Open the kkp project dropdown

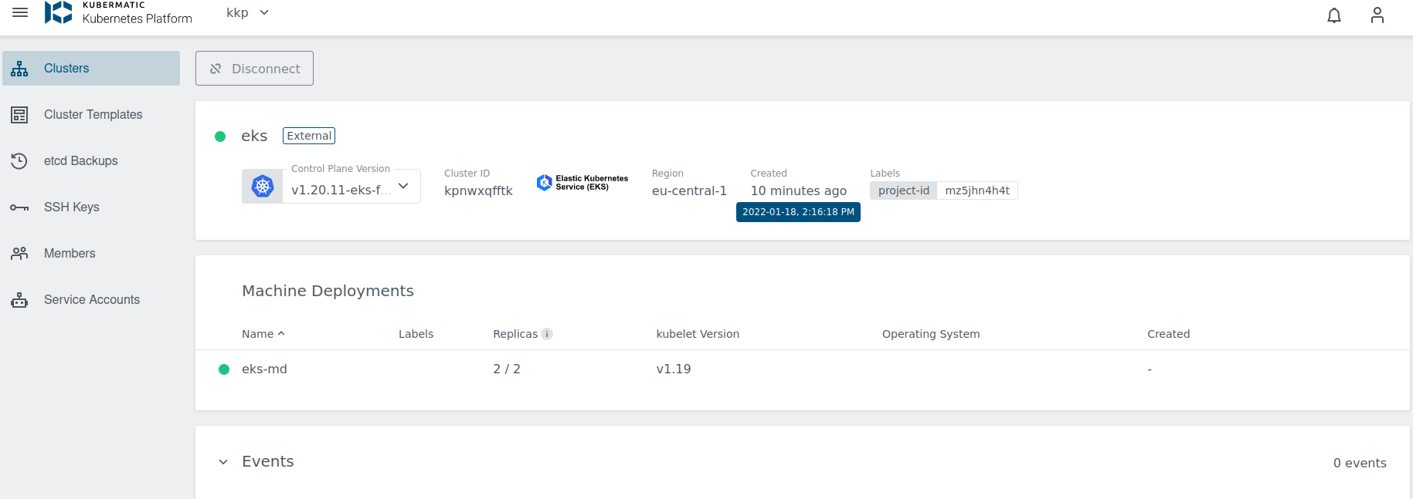(248, 13)
